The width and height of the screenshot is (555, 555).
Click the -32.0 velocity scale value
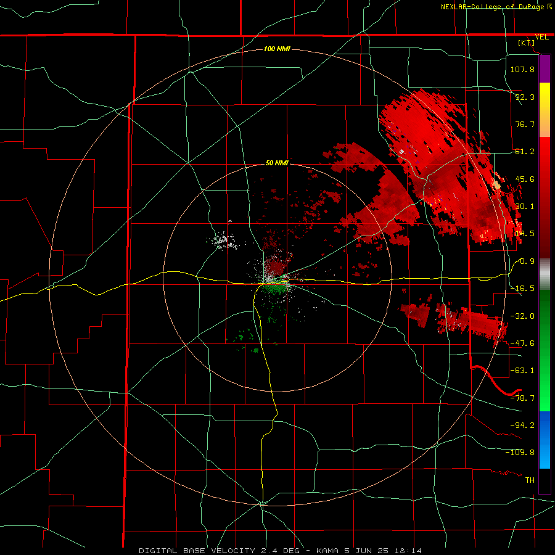pos(522,316)
